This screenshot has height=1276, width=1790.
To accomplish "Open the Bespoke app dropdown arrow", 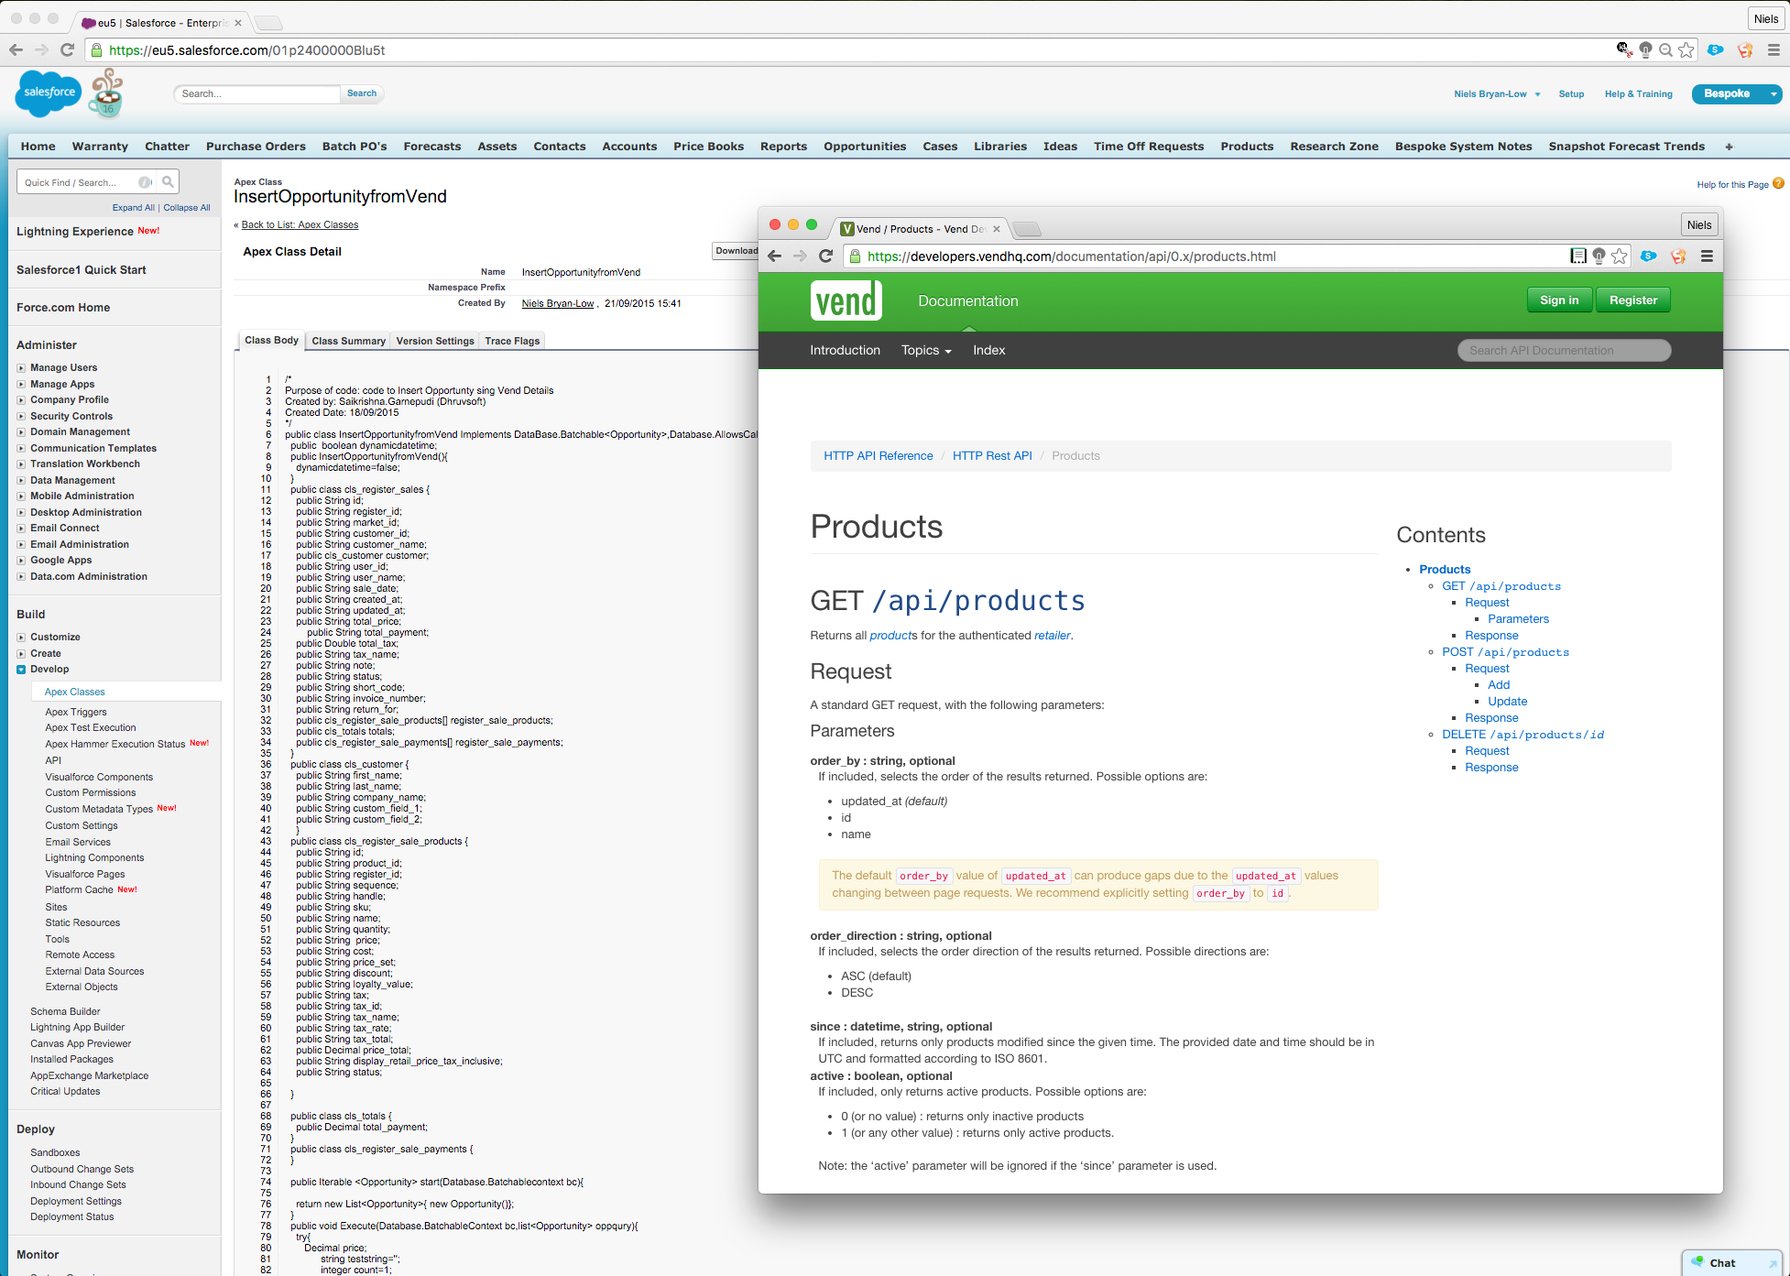I will pos(1773,93).
